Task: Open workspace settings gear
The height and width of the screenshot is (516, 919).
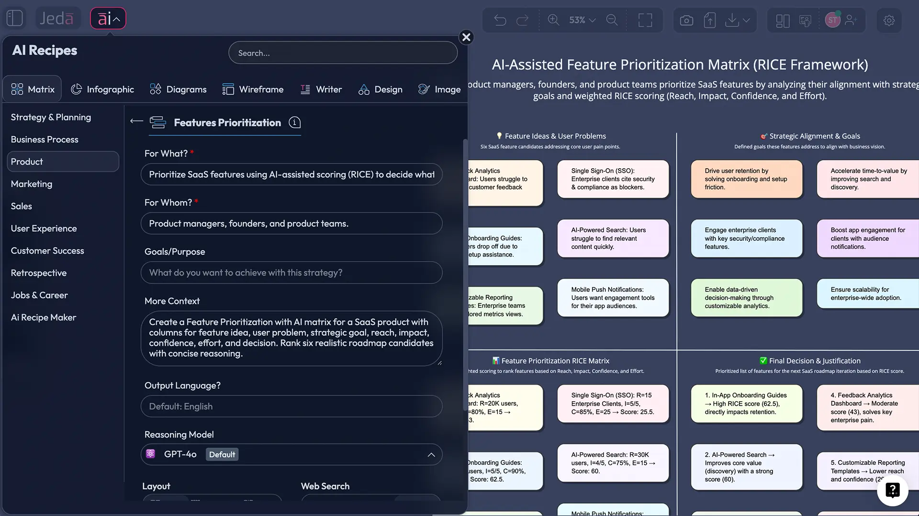Action: (x=889, y=21)
